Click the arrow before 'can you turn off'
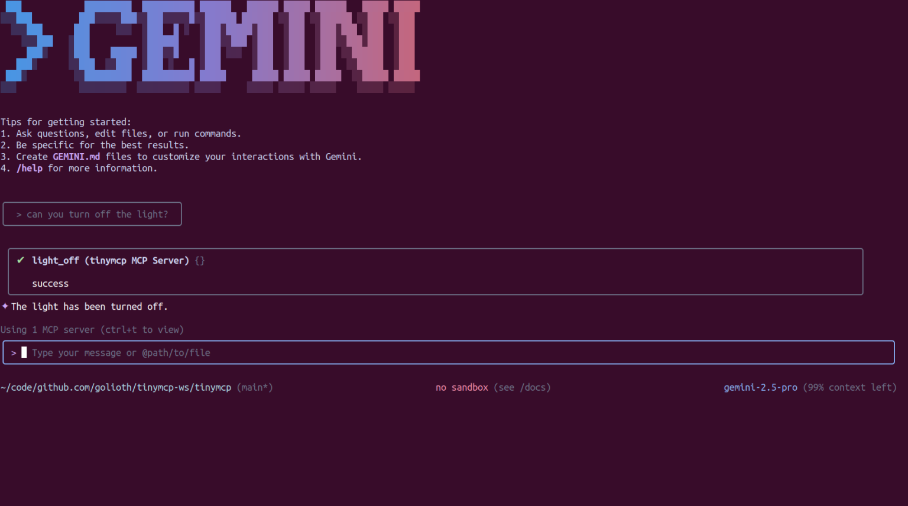This screenshot has width=908, height=506. [19, 215]
